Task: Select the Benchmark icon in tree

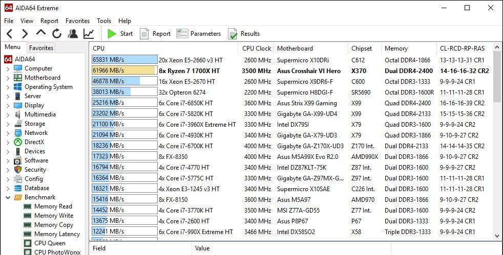Action: [18, 197]
